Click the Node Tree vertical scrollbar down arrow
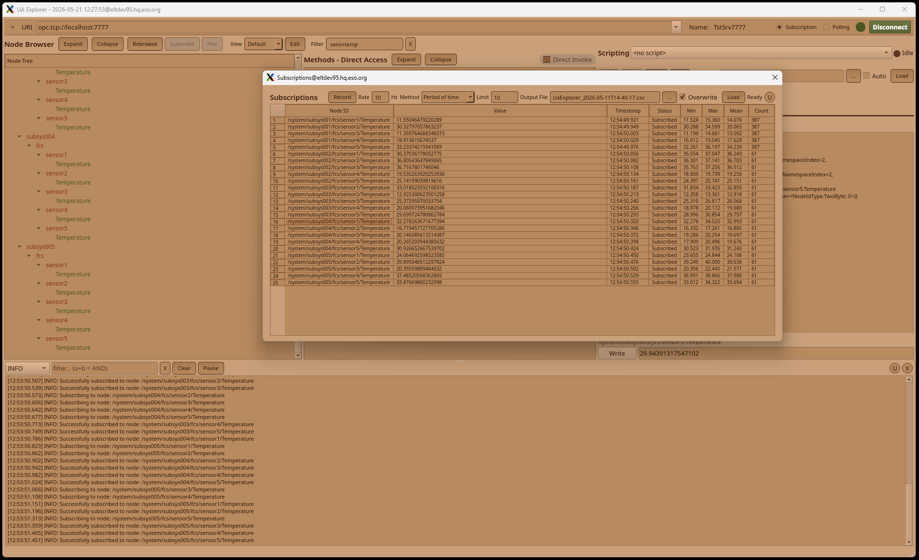Viewport: 919px width, 560px height. pos(298,356)
